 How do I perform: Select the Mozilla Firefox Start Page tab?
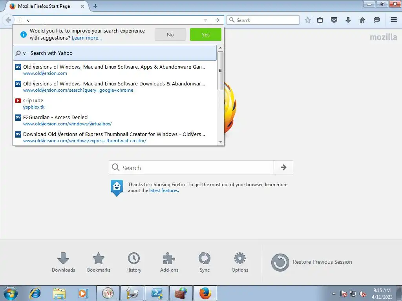(x=47, y=6)
